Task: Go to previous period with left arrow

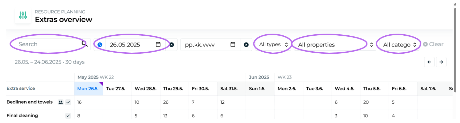Action: coord(429,62)
